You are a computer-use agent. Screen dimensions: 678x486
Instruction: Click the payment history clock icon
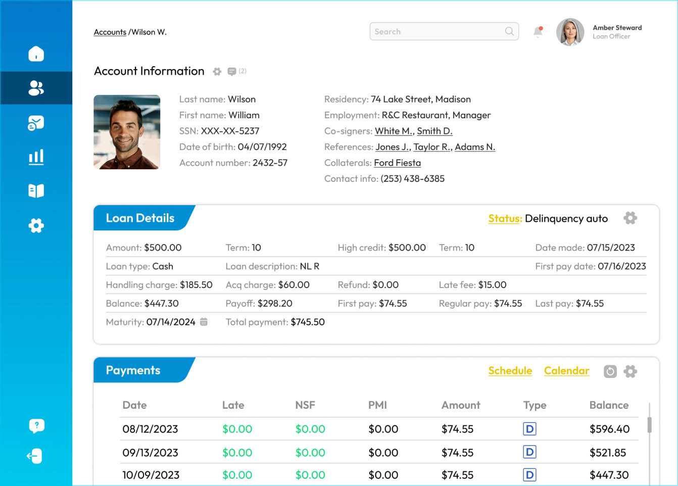610,371
